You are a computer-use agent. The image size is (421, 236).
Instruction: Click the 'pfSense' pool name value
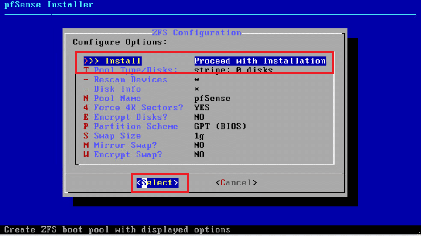pos(212,98)
